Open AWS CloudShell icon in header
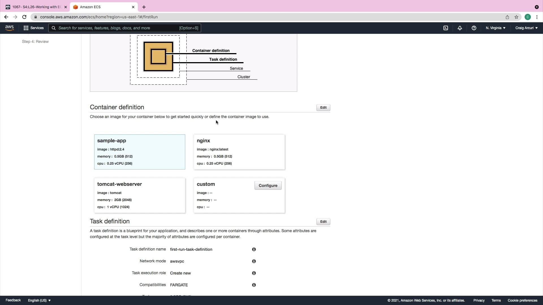This screenshot has height=305, width=543. point(446,28)
